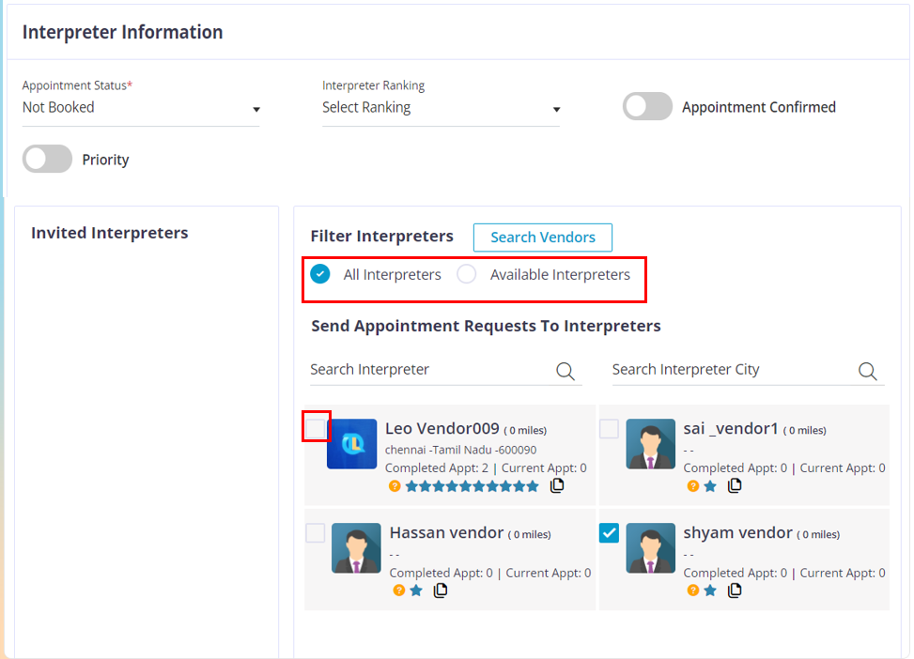Open the Appointment Status dropdown
Viewport: 914px width, 659px height.
[x=141, y=108]
